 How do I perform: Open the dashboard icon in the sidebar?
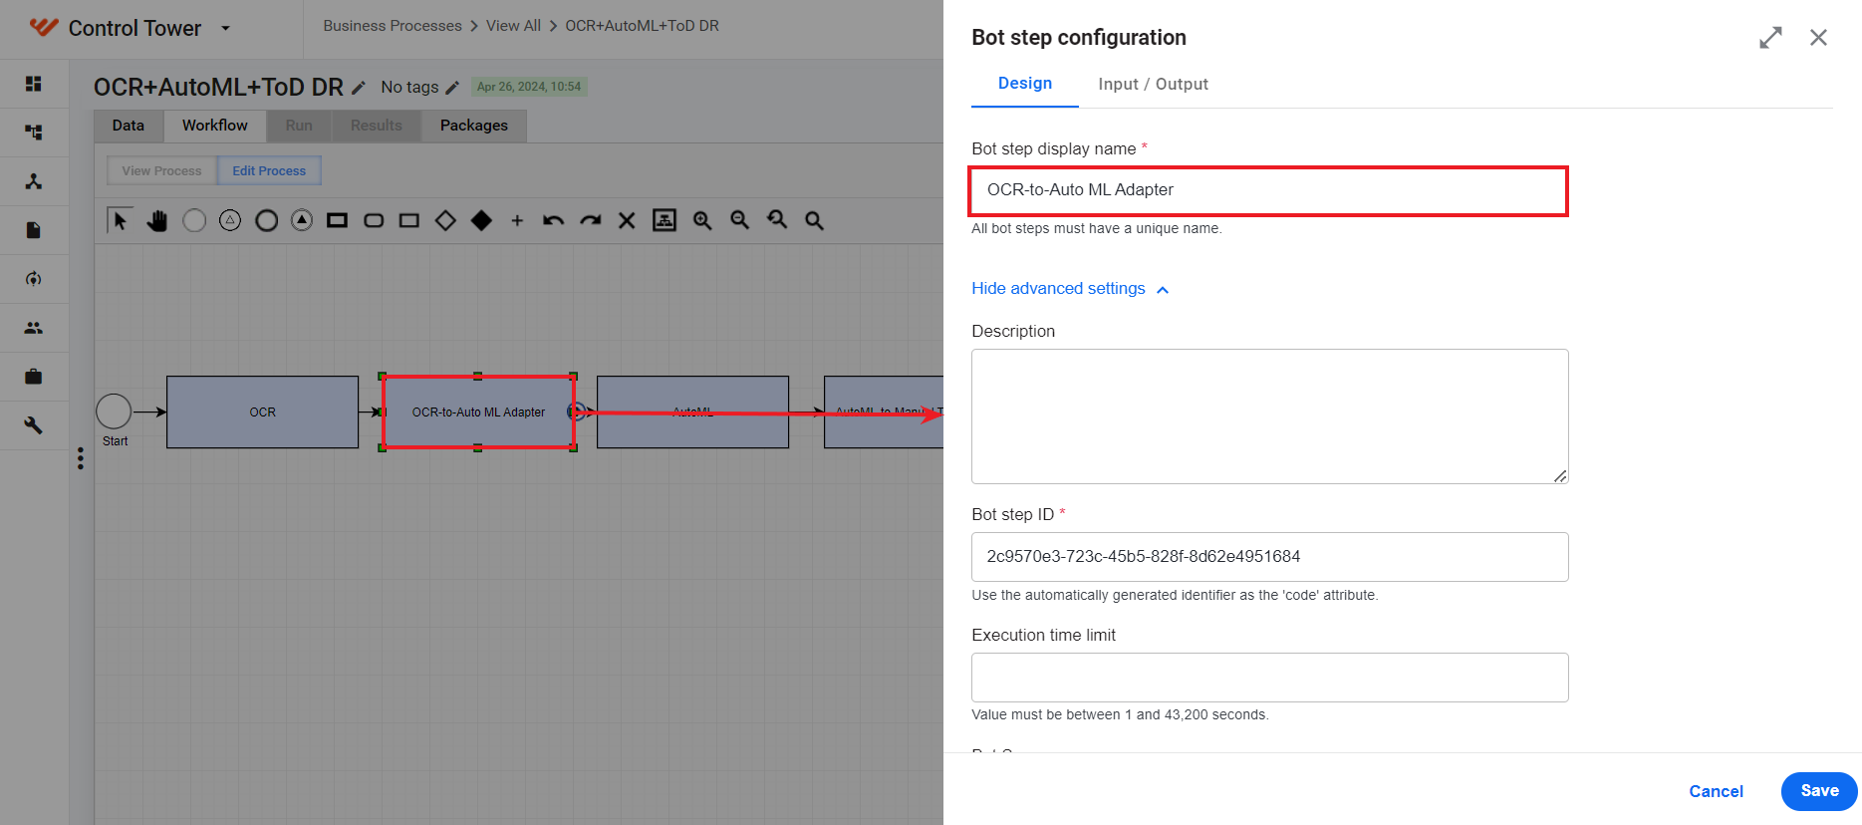34,84
